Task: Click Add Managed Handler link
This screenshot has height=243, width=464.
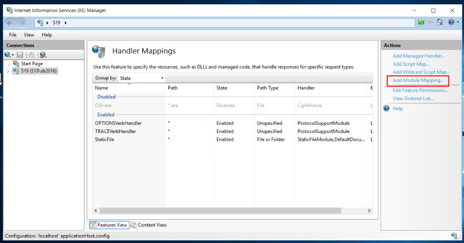Action: (419, 56)
